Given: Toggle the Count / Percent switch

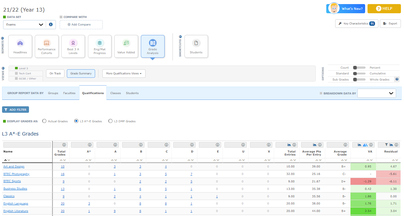Looking at the screenshot, I should click(359, 68).
